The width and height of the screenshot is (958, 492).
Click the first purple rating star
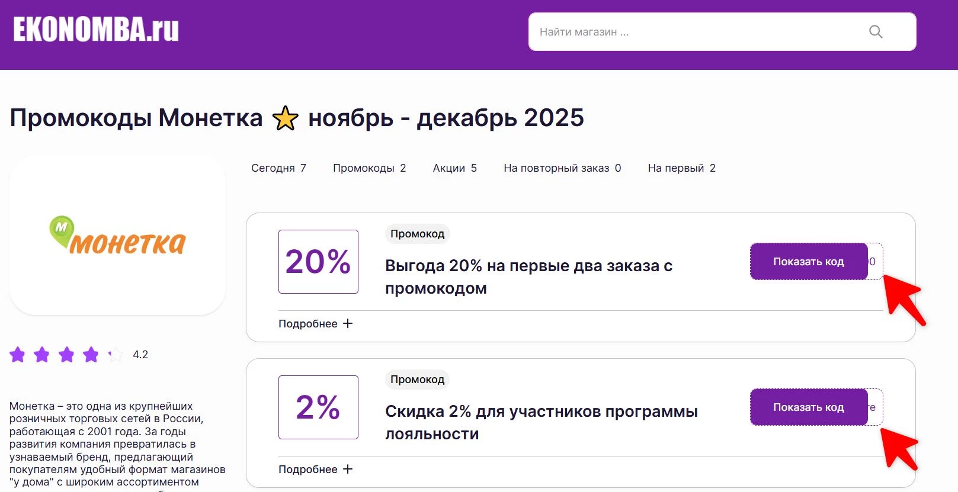(x=17, y=354)
